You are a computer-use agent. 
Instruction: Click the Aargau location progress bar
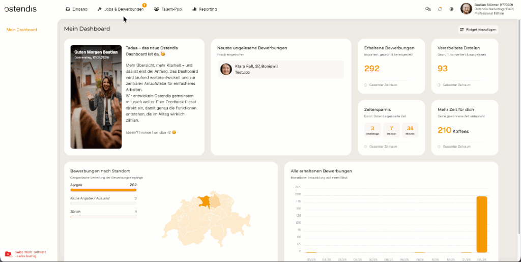(103, 190)
